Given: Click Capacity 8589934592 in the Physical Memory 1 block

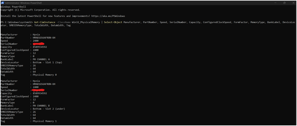Looking at the screenshot, I should [x=40, y=93].
